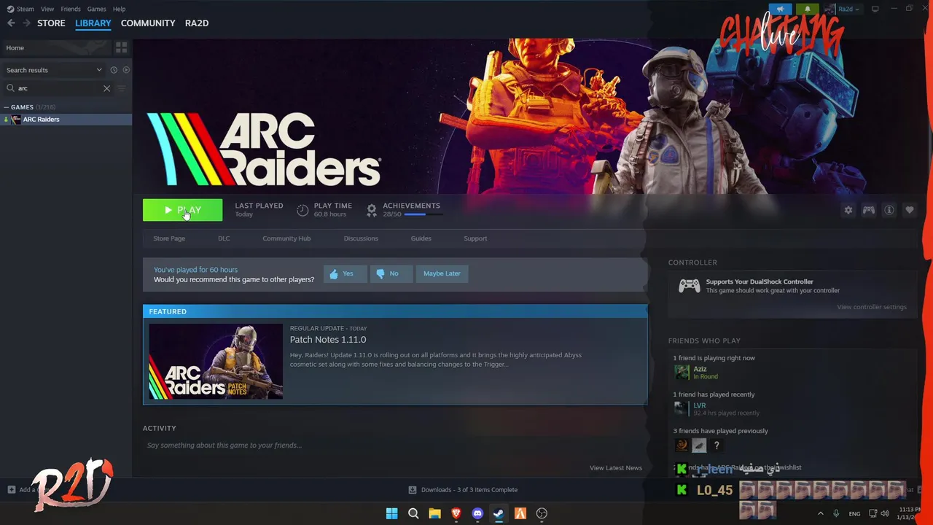Image resolution: width=933 pixels, height=525 pixels.
Task: Click the microphone tray icon
Action: tap(836, 513)
